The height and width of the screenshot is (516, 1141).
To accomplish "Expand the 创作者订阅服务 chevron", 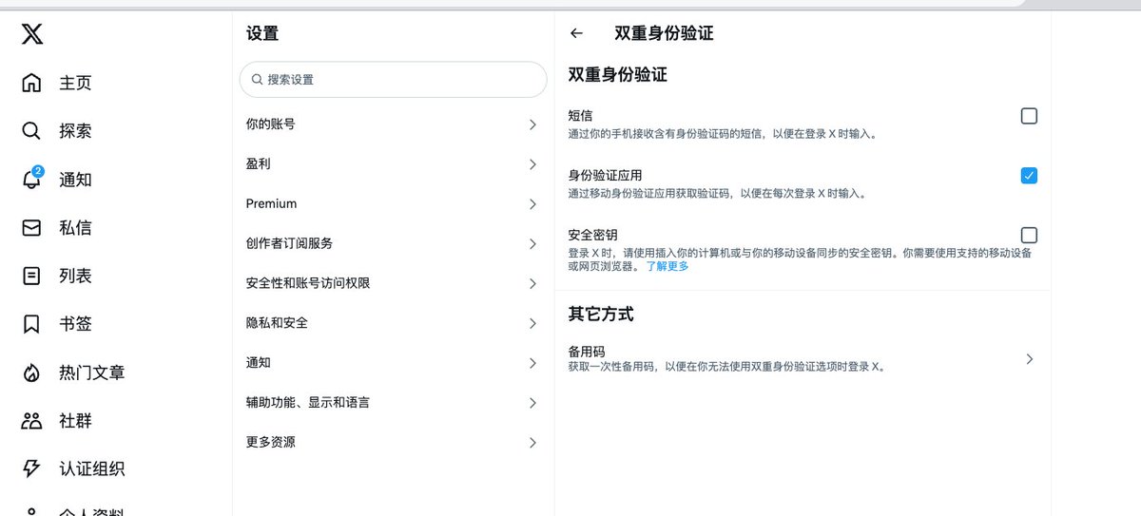I will point(532,243).
